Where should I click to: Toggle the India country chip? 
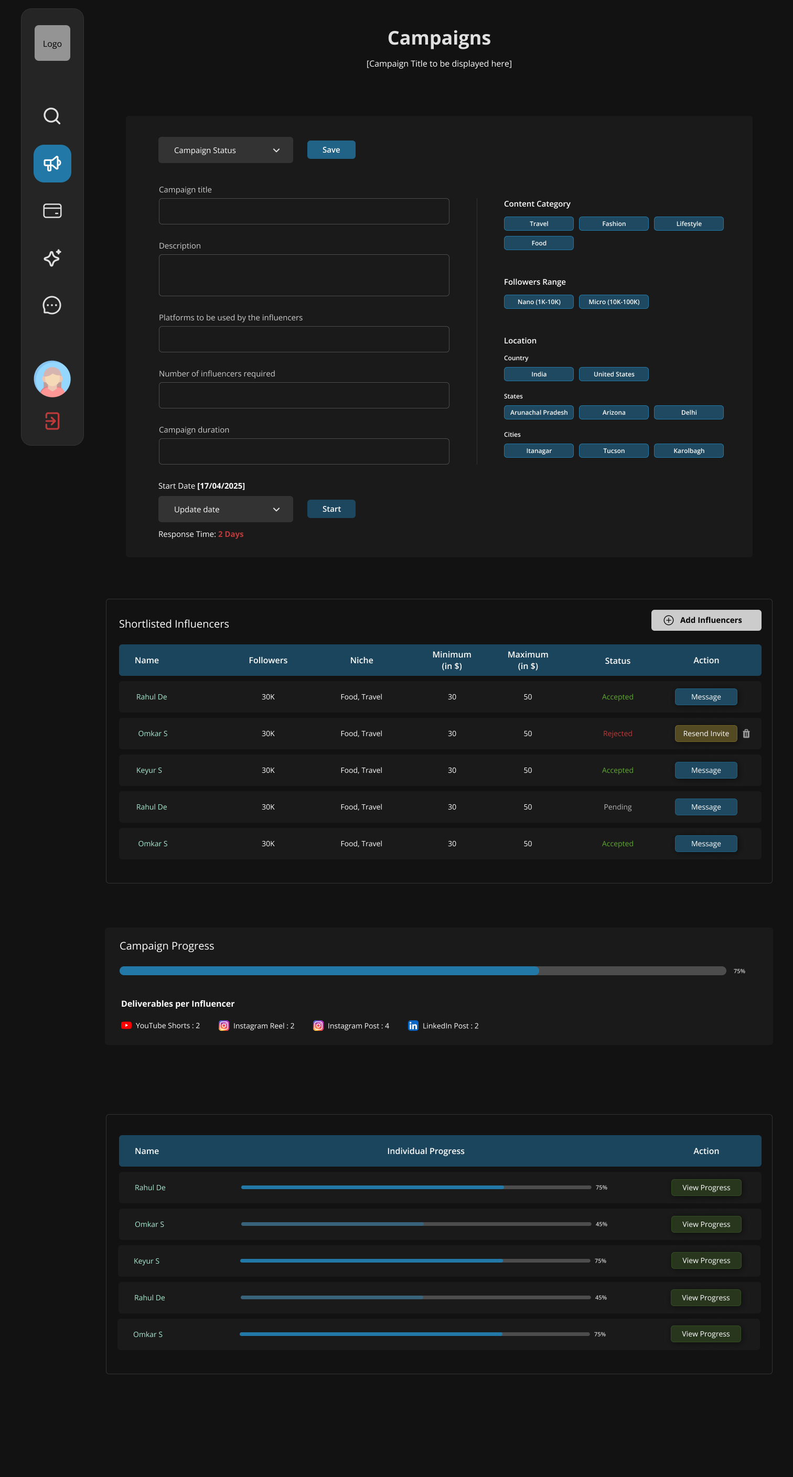[x=539, y=374]
